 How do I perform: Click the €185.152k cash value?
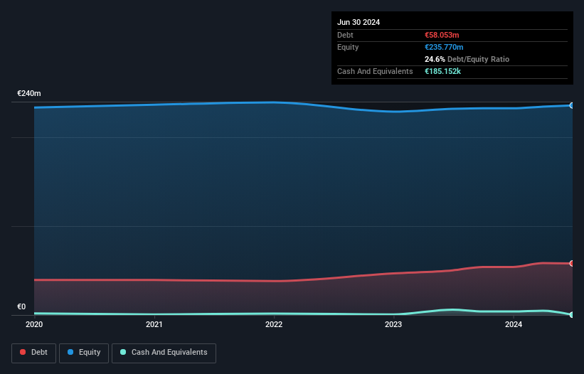[442, 71]
